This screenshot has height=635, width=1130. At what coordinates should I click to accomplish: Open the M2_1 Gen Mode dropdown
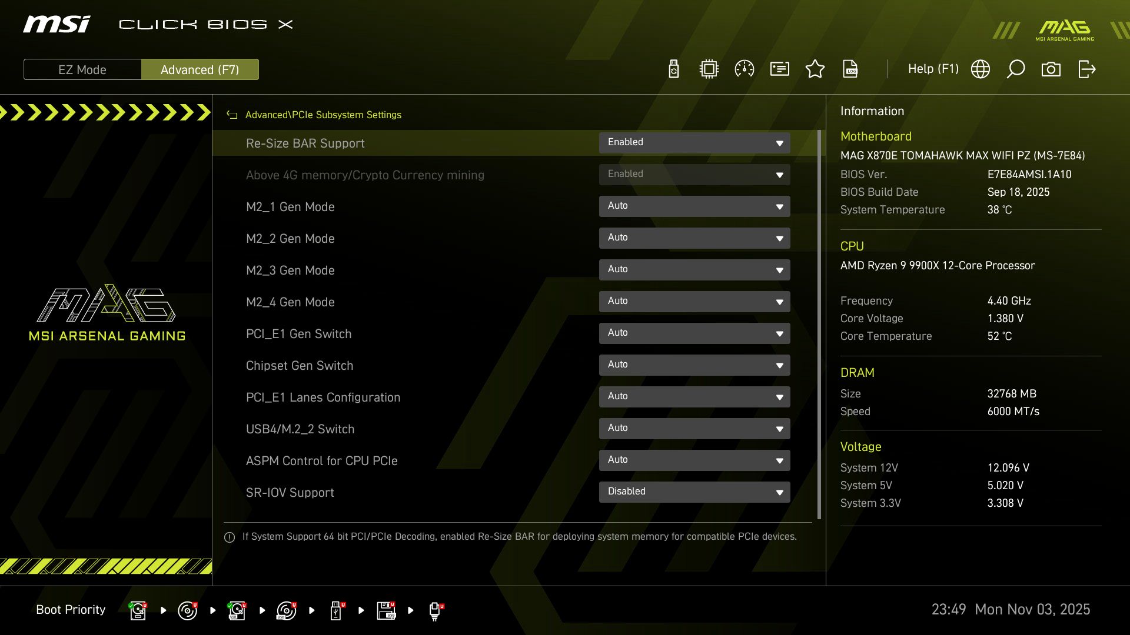click(694, 206)
